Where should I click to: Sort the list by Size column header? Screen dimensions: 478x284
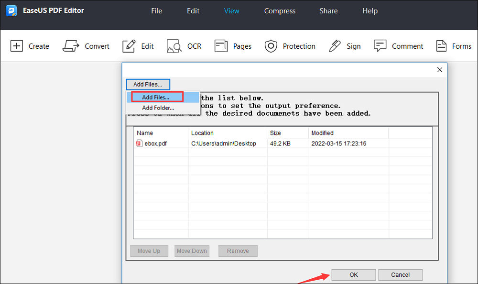point(288,133)
